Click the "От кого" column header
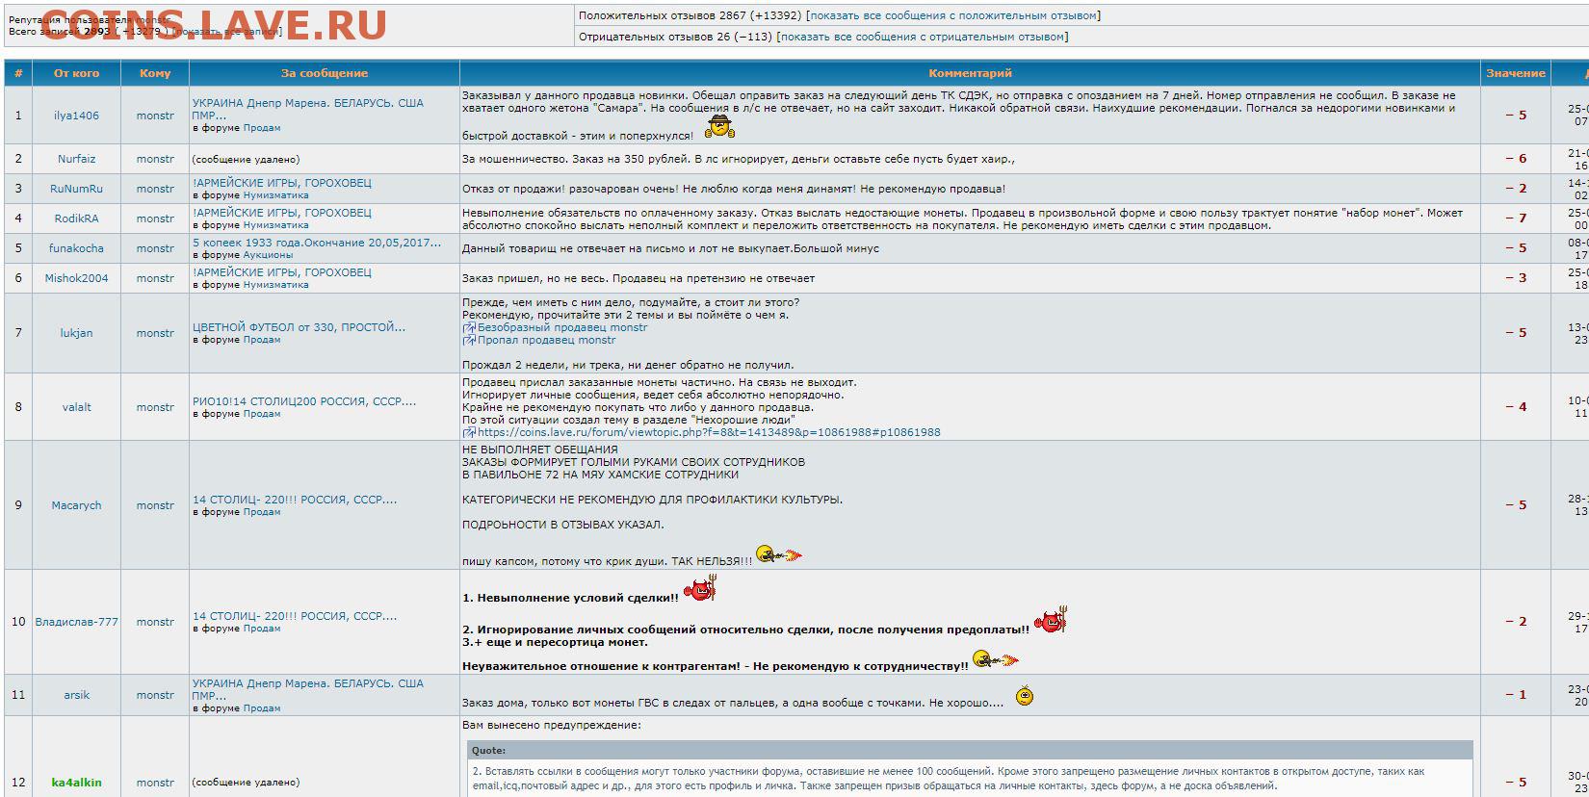Image resolution: width=1589 pixels, height=797 pixels. pyautogui.click(x=76, y=73)
